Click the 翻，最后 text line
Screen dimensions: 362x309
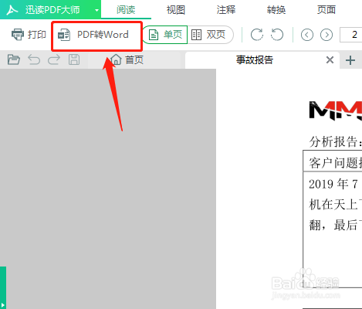tap(336, 225)
